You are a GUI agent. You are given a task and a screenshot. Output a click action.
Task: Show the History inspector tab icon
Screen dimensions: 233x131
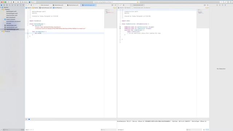pos(220,5)
